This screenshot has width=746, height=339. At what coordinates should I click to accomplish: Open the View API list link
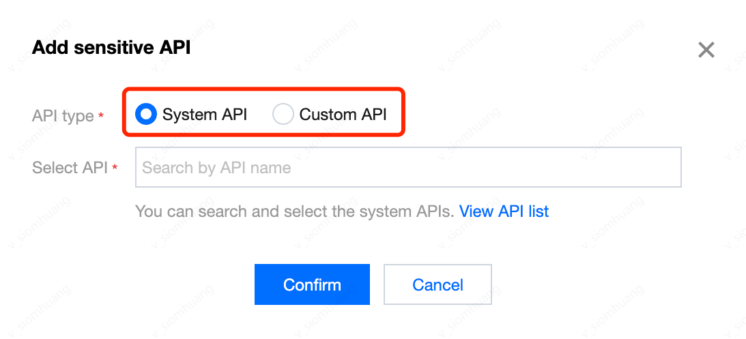pos(504,211)
